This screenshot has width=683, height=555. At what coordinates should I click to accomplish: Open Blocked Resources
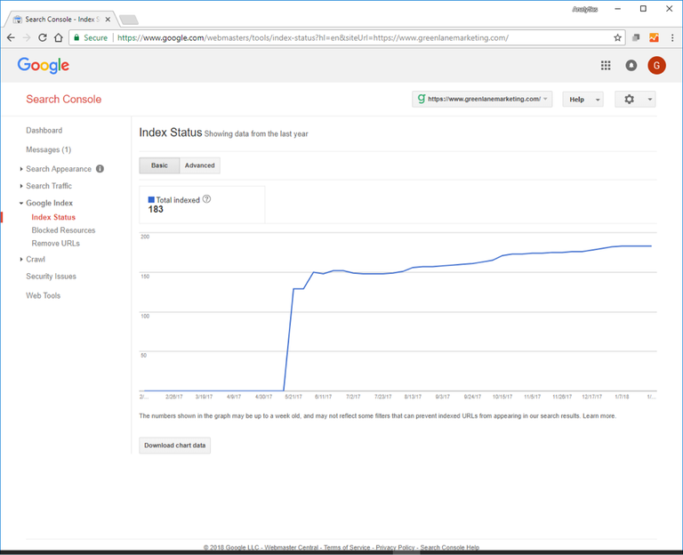tap(63, 230)
